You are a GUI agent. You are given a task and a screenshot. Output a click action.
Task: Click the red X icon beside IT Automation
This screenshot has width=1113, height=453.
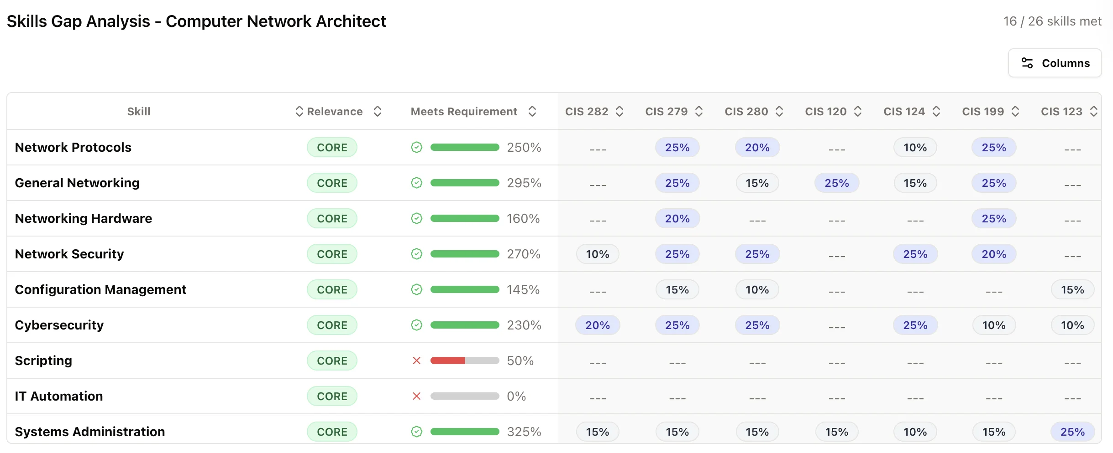pyautogui.click(x=417, y=396)
